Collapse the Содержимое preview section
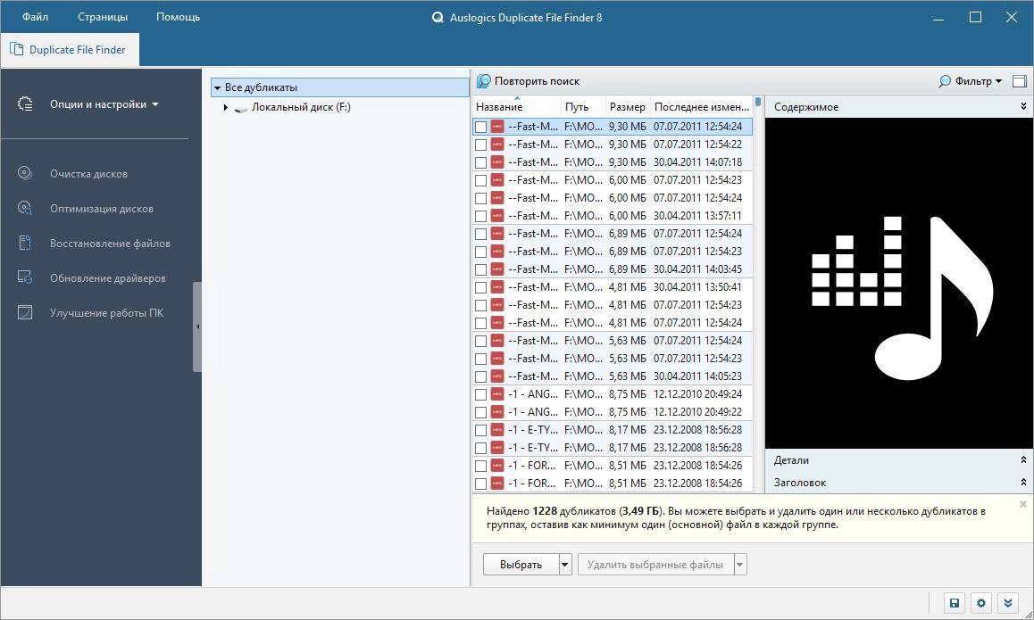 pyautogui.click(x=1023, y=106)
